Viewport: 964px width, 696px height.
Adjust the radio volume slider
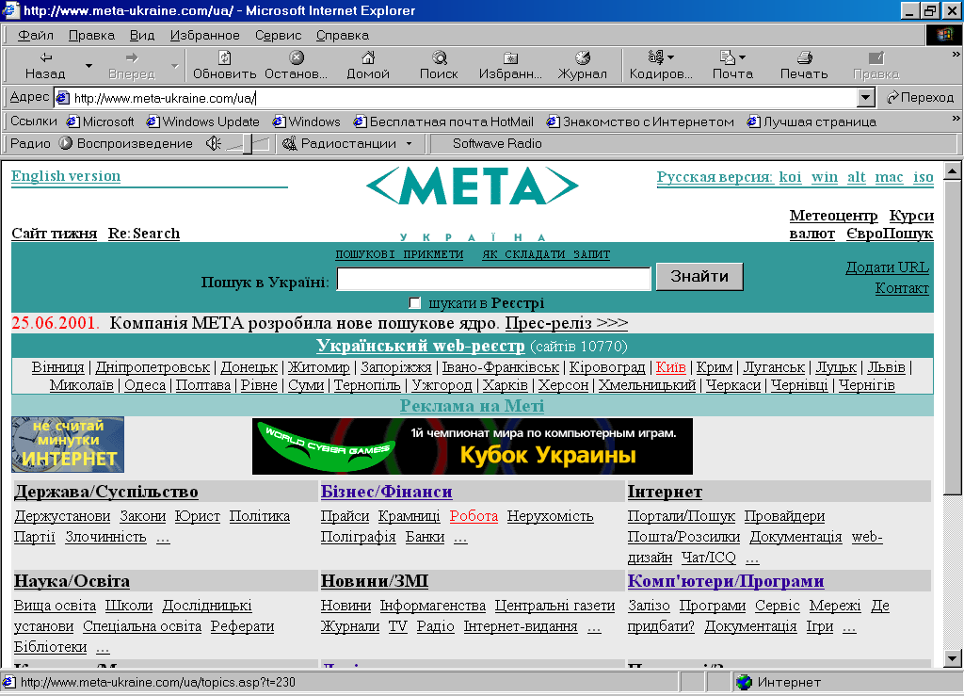coord(248,144)
